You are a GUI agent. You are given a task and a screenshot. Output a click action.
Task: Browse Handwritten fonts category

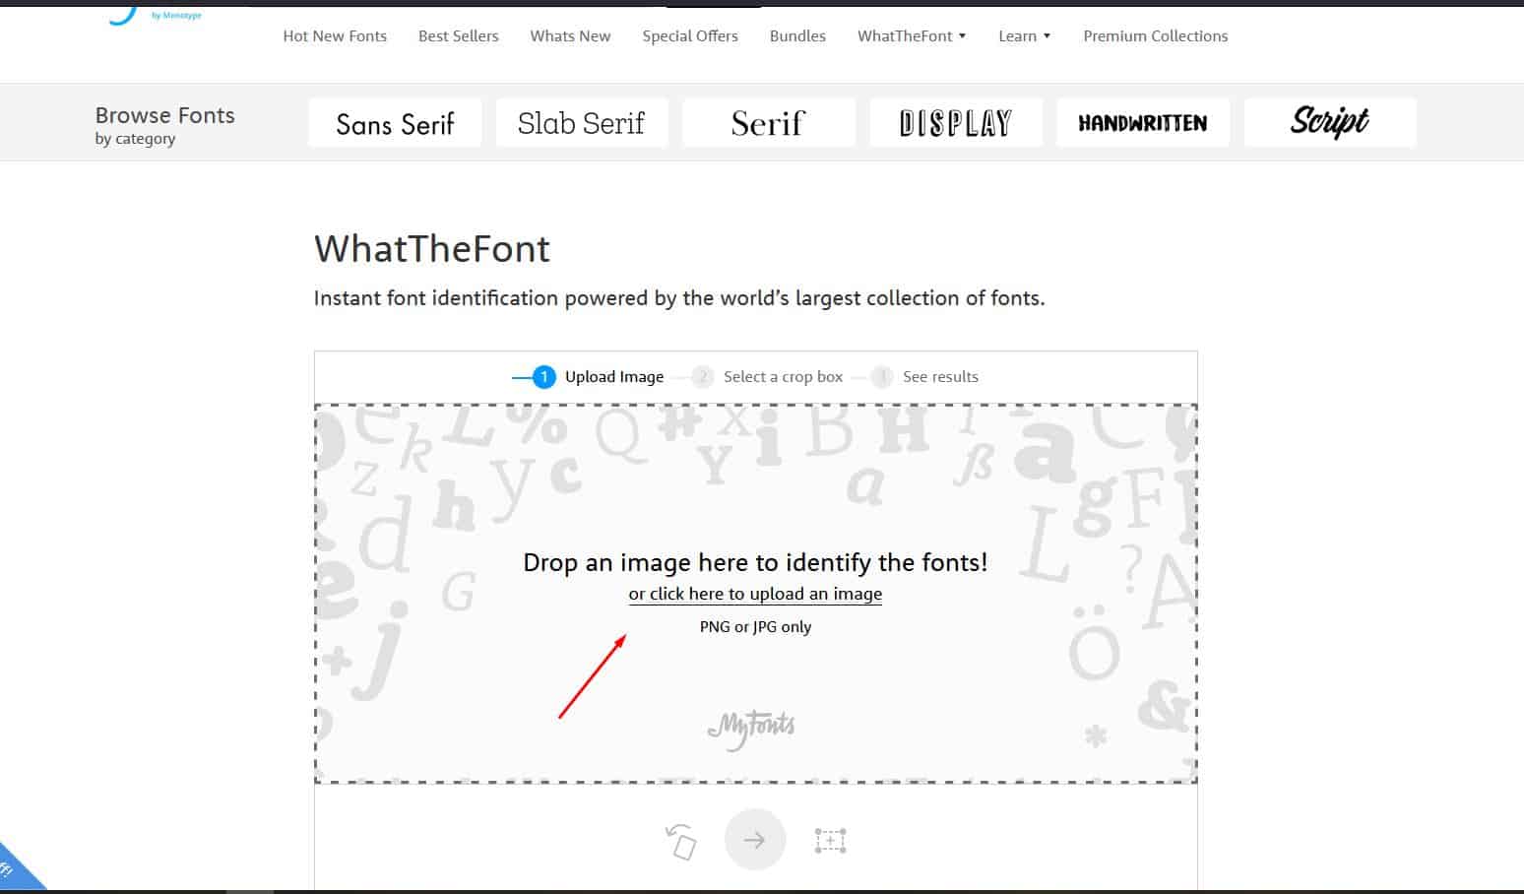coord(1142,123)
